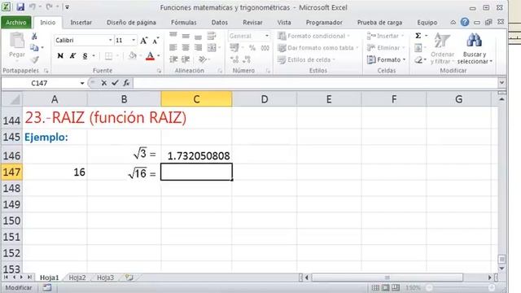This screenshot has height=293, width=521.
Task: Click the wrap text icon
Action: (x=212, y=36)
